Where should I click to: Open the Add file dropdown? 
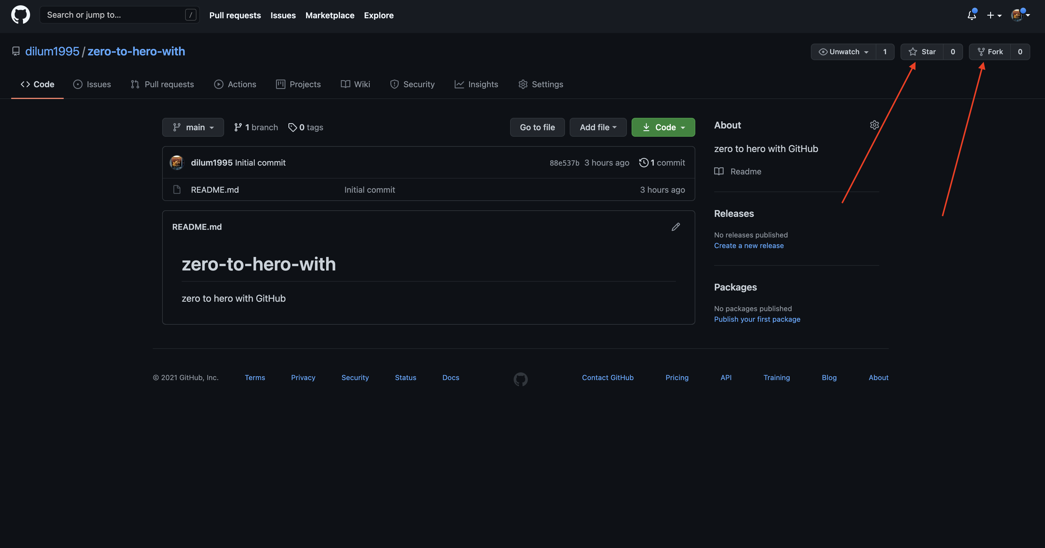[598, 127]
